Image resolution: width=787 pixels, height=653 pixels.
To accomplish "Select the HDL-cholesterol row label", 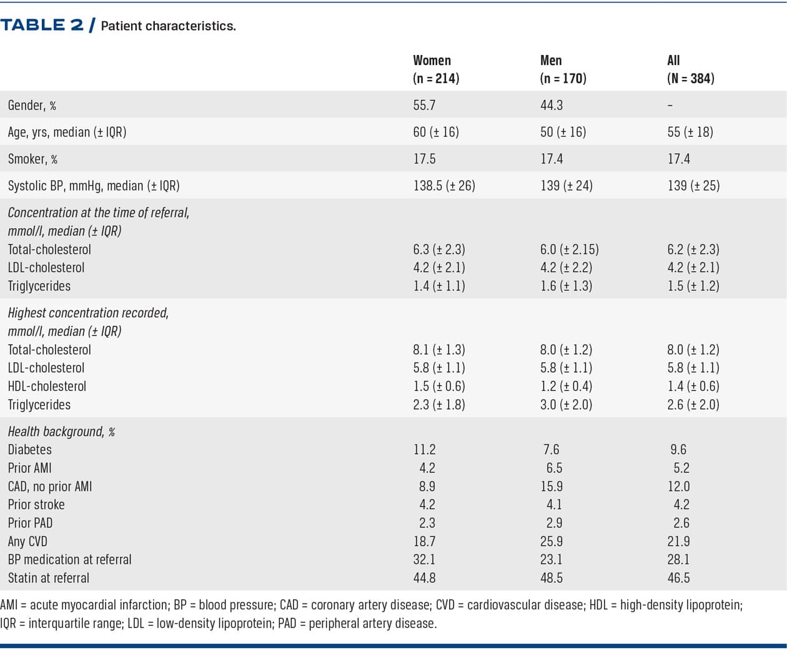I will 47,386.
